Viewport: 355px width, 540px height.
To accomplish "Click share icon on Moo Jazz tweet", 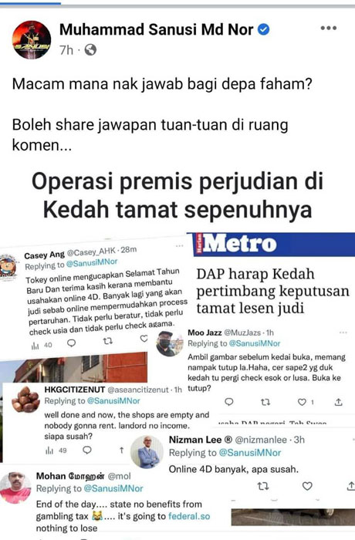I will [339, 402].
